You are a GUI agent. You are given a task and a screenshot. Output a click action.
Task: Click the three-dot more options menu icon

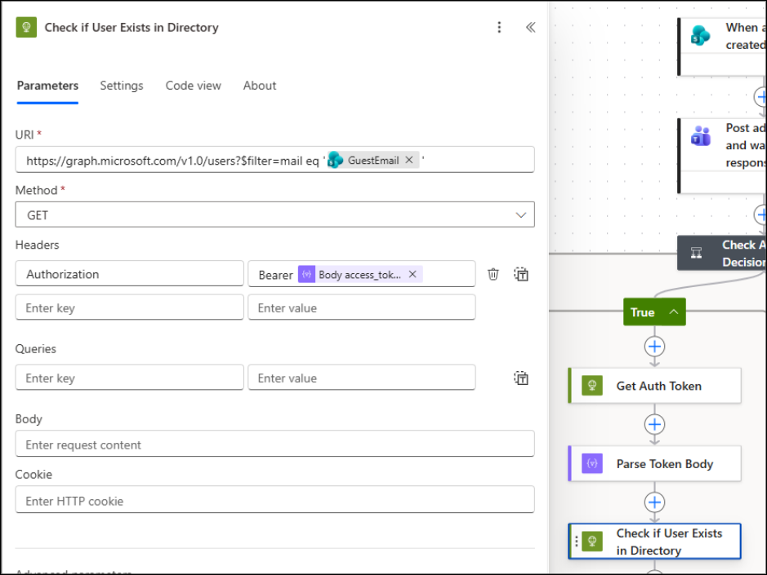[500, 28]
